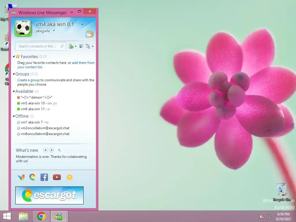Click offline status icon beside vm2oncollabvm
The height and width of the screenshot is (222, 296).
click(18, 128)
